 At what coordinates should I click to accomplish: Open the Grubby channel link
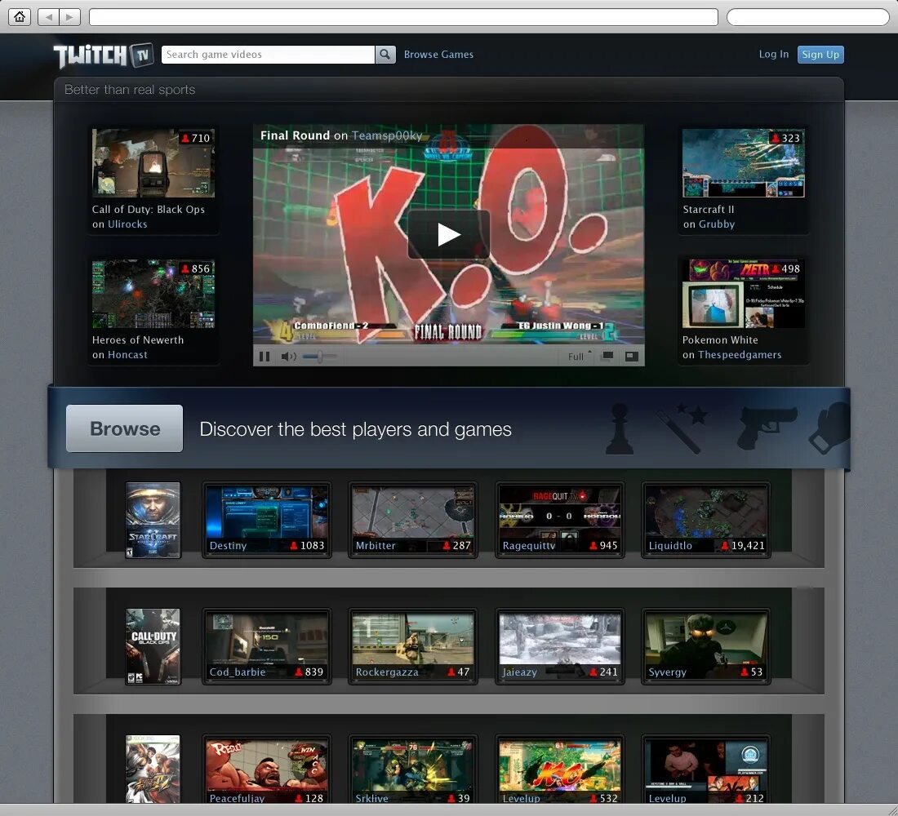click(717, 224)
